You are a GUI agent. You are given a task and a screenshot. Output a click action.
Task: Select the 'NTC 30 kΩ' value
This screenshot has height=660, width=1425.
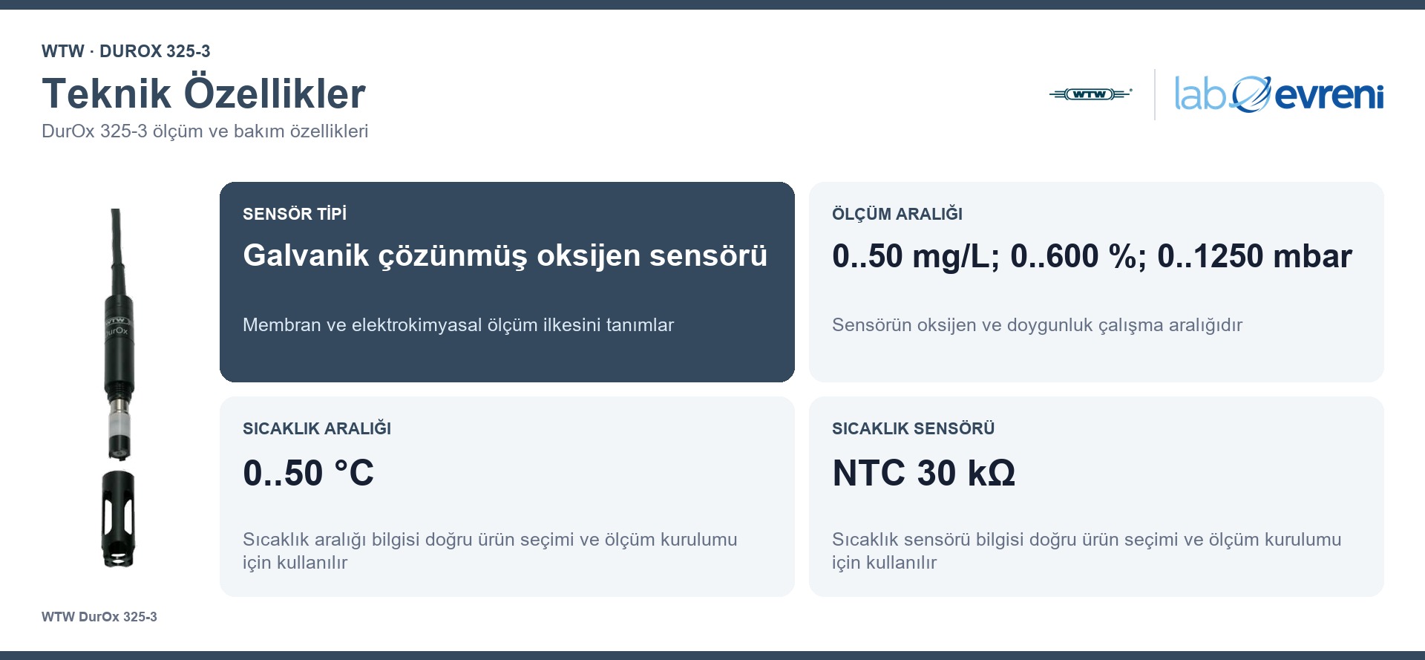(923, 473)
